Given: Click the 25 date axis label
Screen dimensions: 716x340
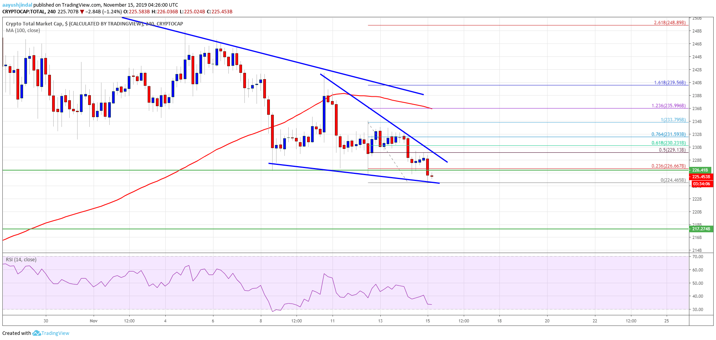Looking at the screenshot, I should click(x=667, y=321).
